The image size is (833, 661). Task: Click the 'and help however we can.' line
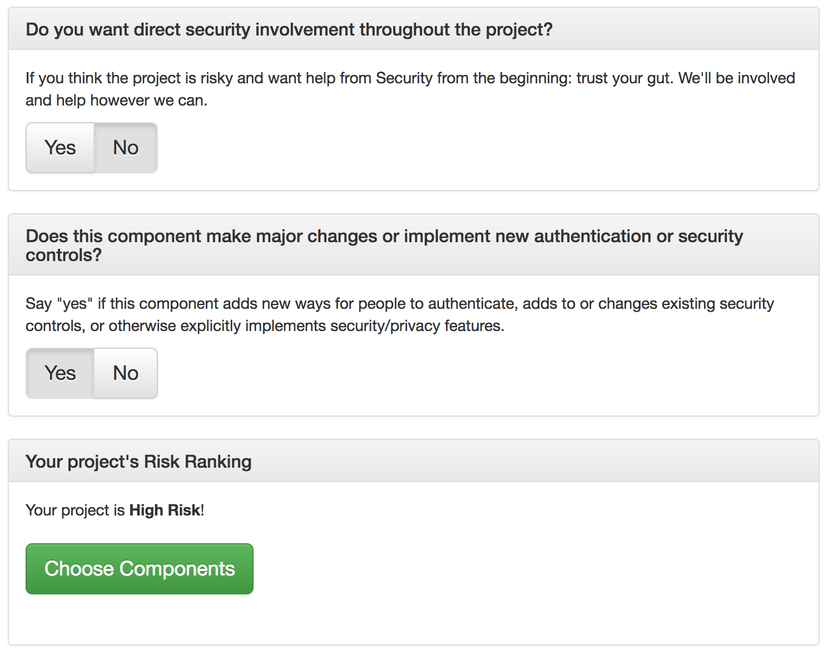tap(117, 100)
